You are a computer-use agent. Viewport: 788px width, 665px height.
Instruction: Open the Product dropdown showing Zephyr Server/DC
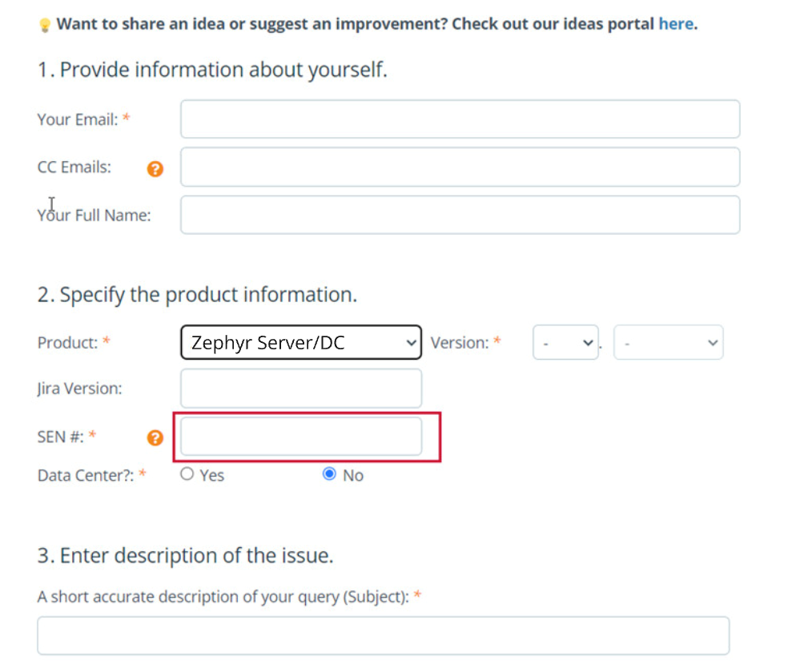[x=300, y=342]
